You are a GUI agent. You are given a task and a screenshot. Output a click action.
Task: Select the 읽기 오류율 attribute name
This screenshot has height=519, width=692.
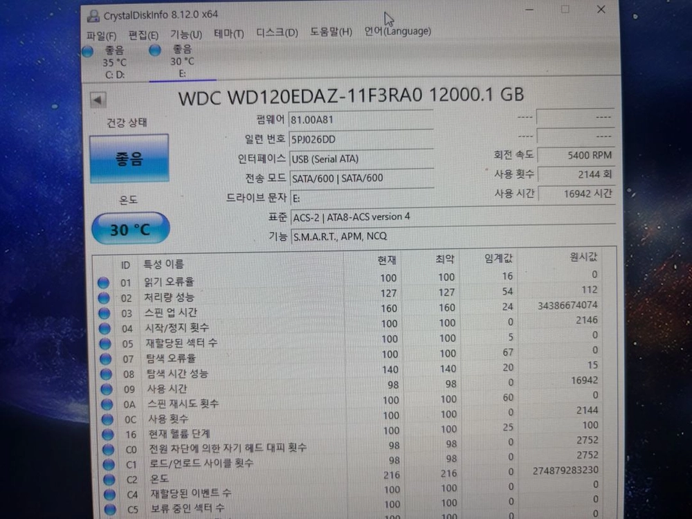169,282
